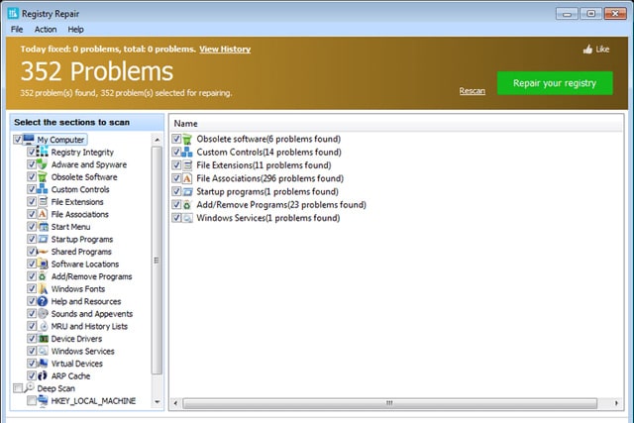634x423 pixels.
Task: Click the Adware and Spyware shield icon
Action: (42, 164)
